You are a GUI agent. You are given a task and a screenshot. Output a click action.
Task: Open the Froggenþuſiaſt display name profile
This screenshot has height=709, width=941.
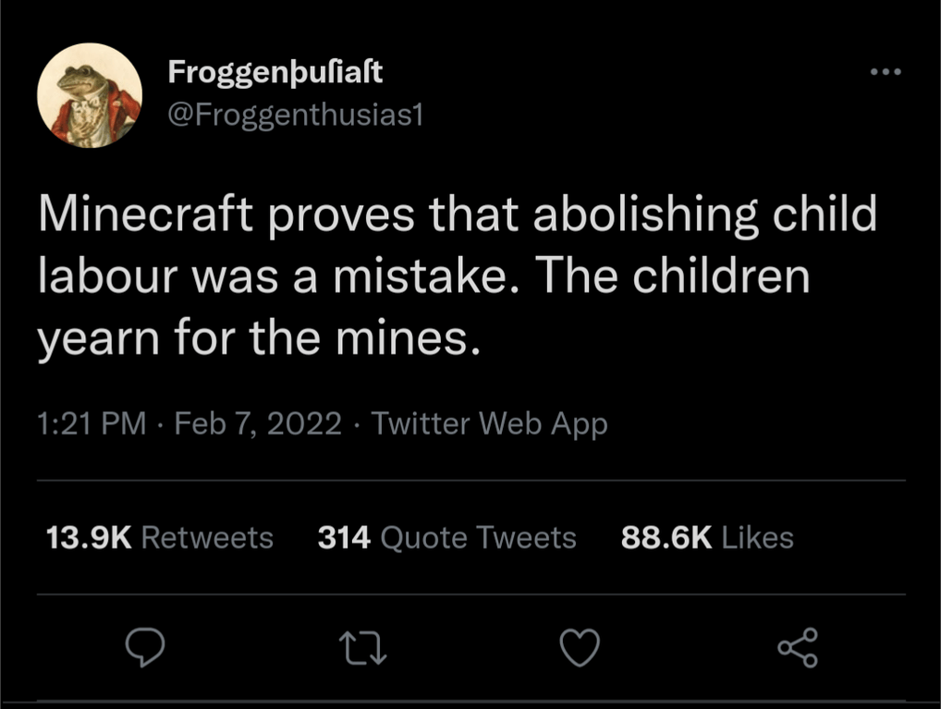tap(275, 73)
